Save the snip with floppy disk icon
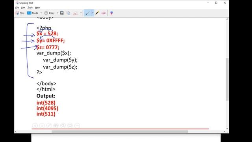Viewport: 252px width, 142px height. (62, 13)
